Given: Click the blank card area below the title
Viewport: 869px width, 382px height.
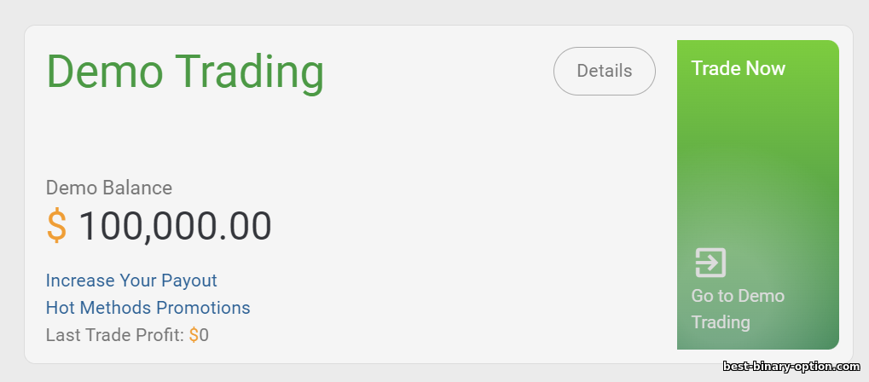Looking at the screenshot, I should [341, 136].
